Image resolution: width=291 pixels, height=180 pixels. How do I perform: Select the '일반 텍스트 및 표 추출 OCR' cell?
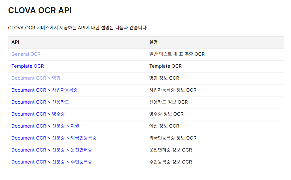point(215,54)
